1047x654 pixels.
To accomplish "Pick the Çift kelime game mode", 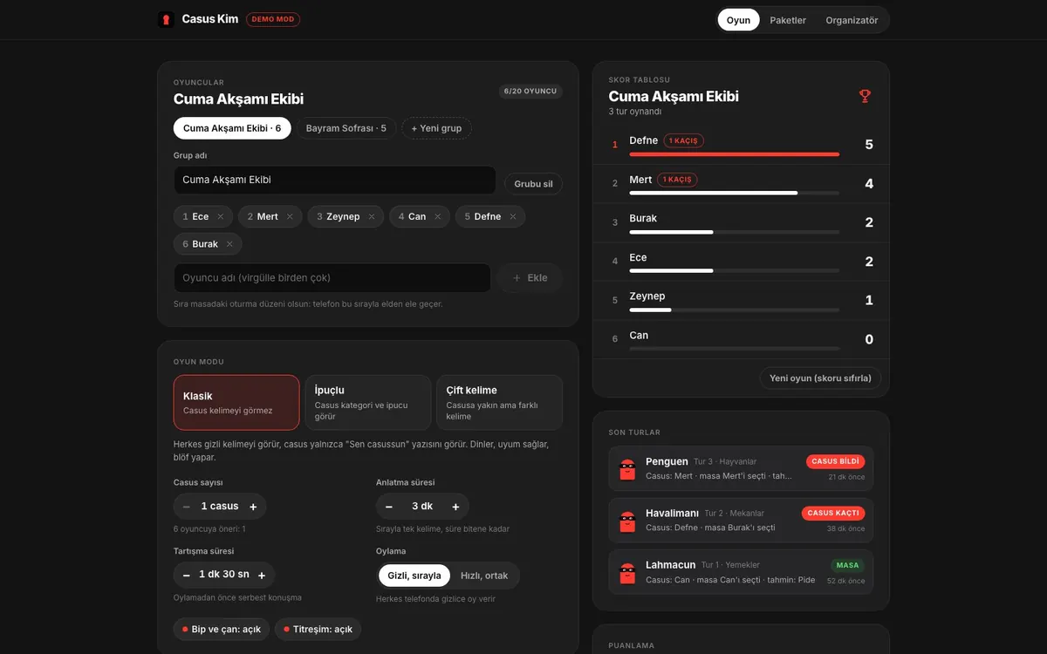I will [x=499, y=403].
